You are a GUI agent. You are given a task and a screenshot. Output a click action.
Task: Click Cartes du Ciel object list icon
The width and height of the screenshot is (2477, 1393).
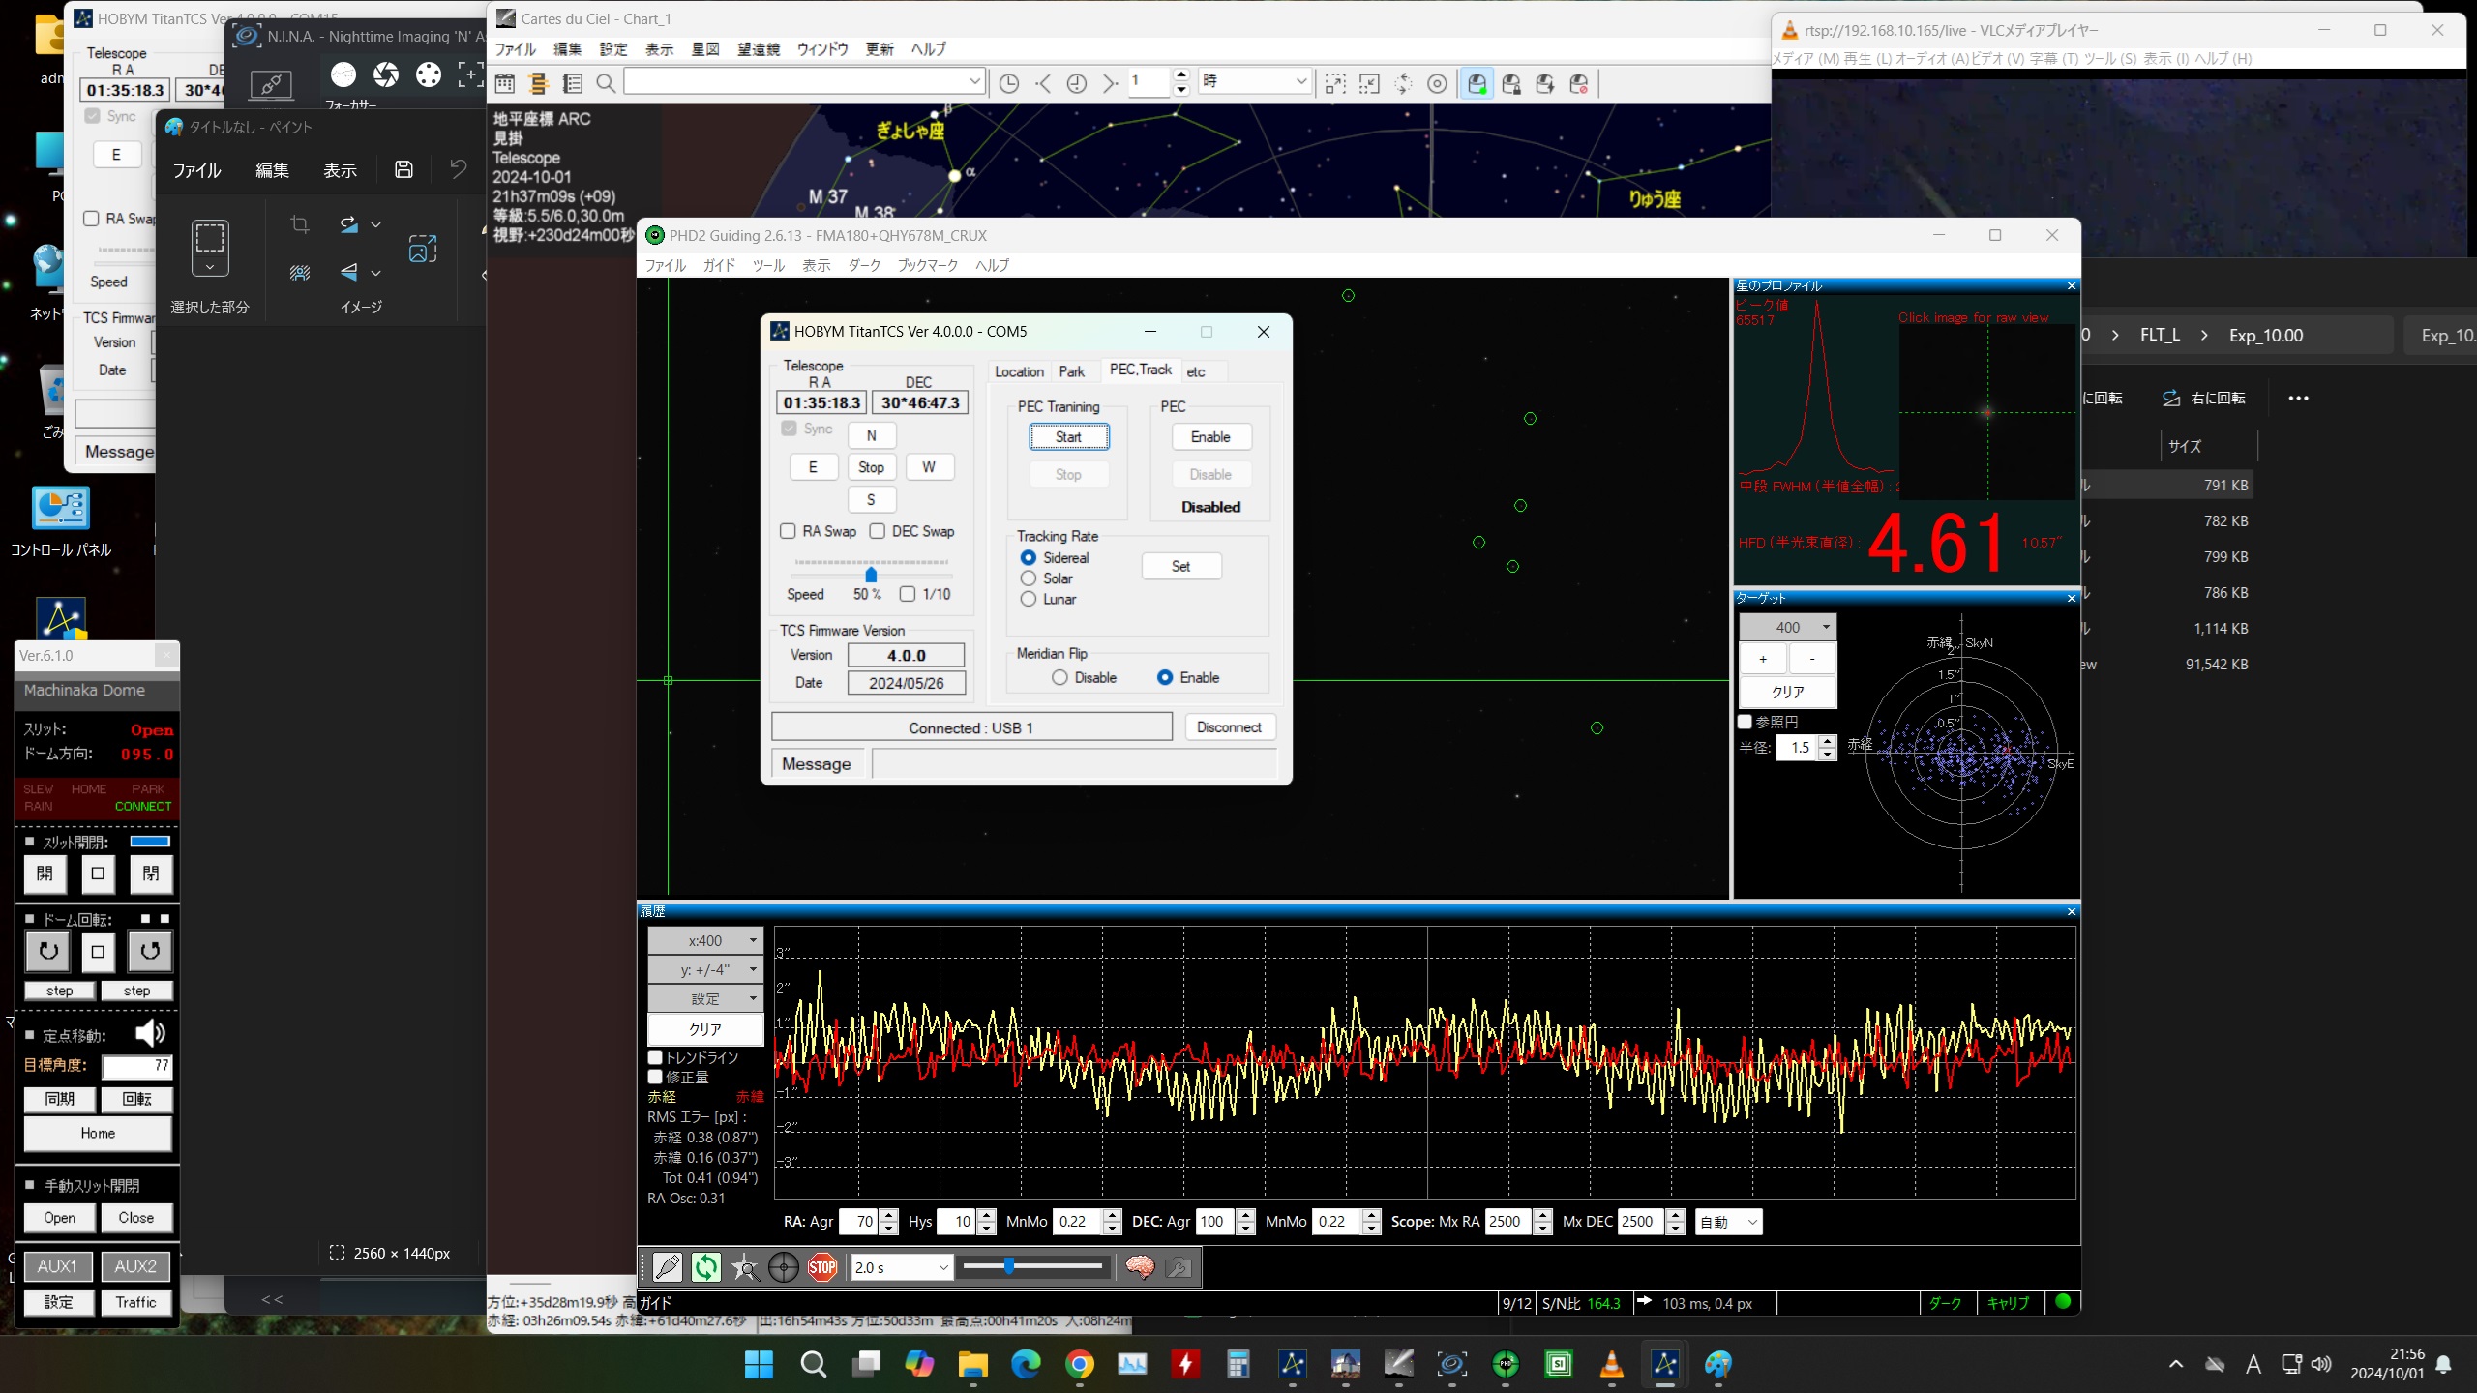(573, 83)
